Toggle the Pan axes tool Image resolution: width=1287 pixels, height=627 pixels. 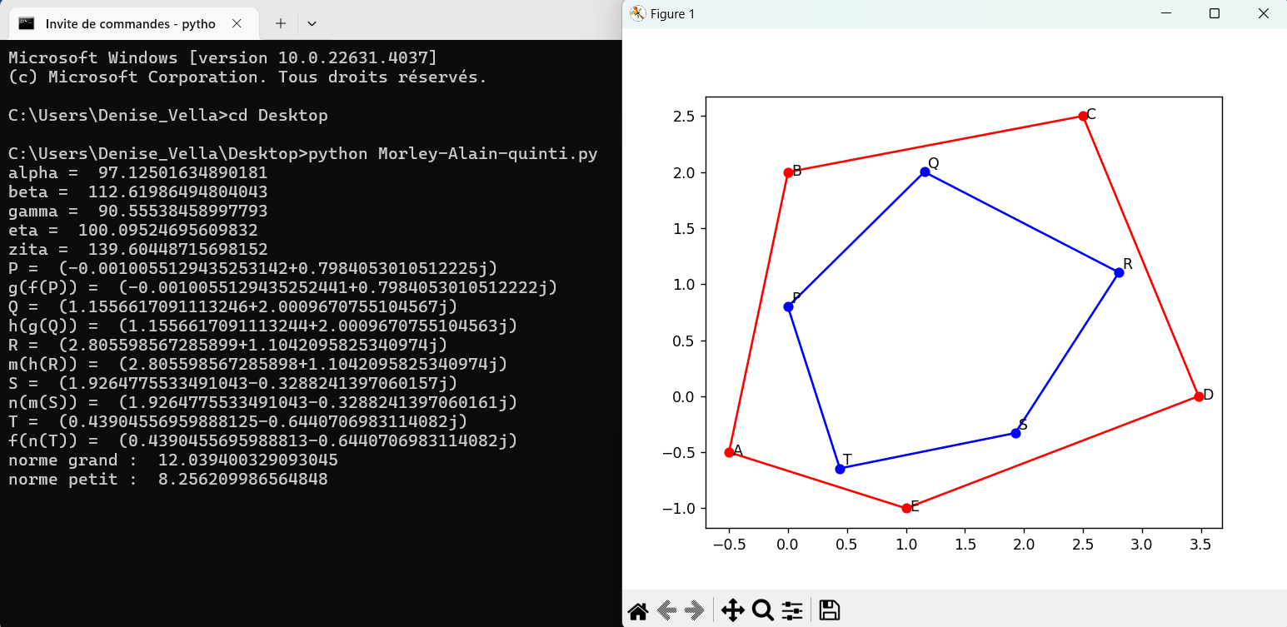(x=732, y=611)
